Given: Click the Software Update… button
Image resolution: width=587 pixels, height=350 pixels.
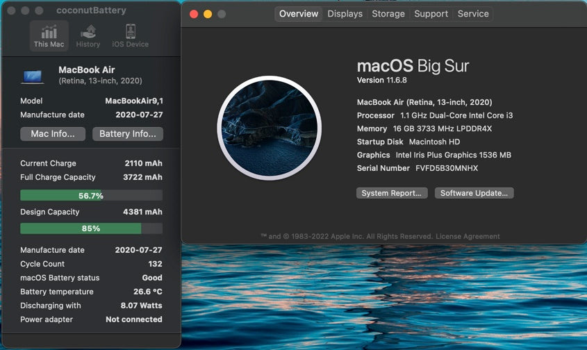Looking at the screenshot, I should click(x=474, y=193).
